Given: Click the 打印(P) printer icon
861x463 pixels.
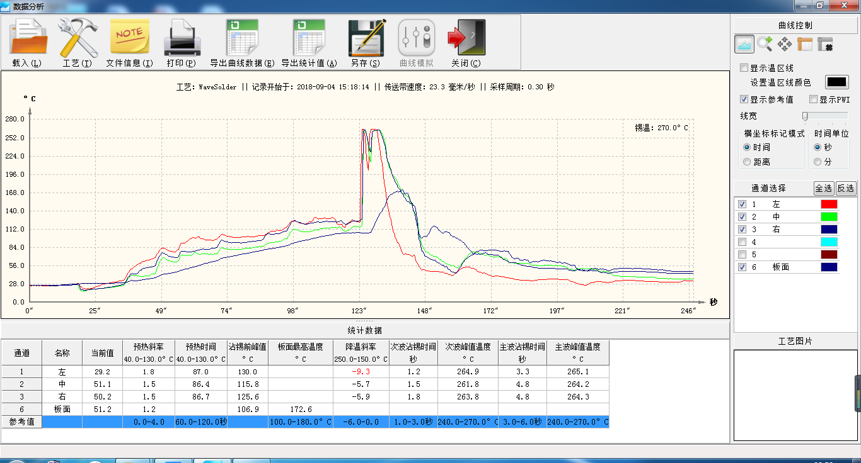Looking at the screenshot, I should click(182, 38).
